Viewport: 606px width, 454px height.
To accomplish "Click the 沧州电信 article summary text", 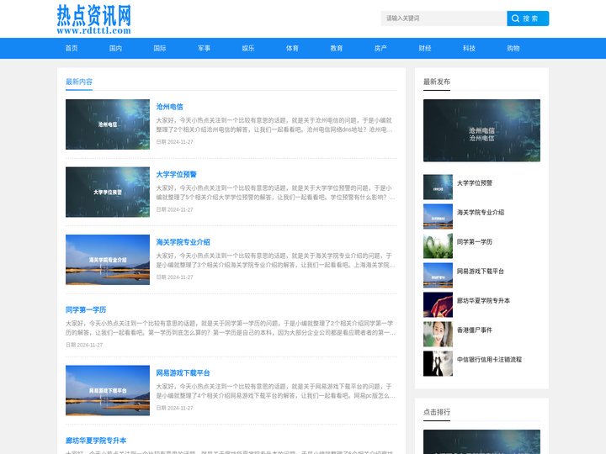I will pyautogui.click(x=274, y=125).
